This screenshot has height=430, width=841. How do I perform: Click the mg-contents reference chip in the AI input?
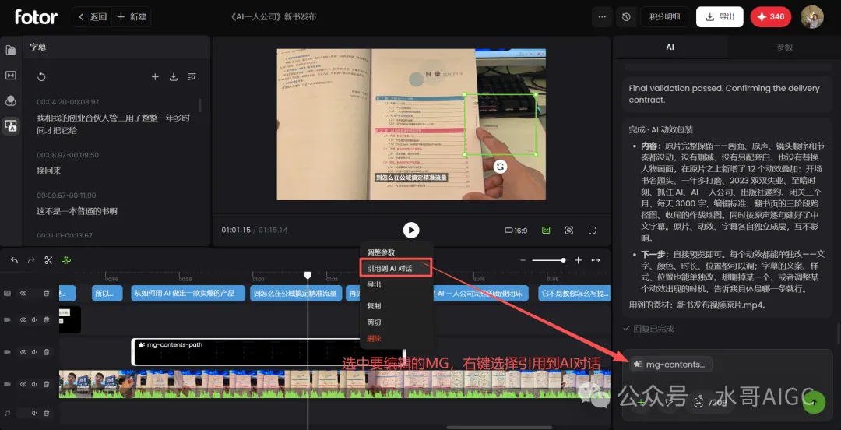coord(670,365)
